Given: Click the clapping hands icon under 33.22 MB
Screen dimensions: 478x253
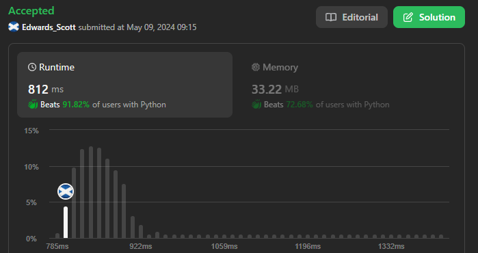Looking at the screenshot, I should click(x=256, y=104).
